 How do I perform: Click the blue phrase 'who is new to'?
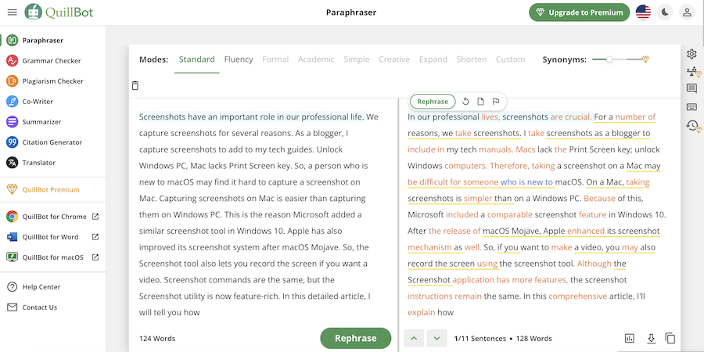pos(526,182)
